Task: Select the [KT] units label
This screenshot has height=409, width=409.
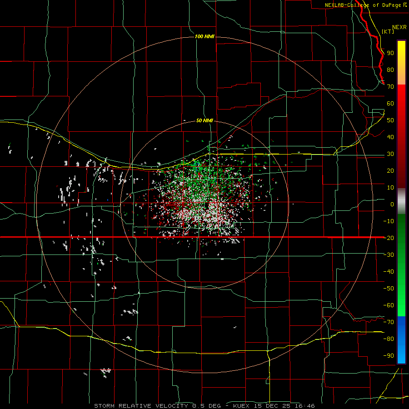Action: point(388,31)
